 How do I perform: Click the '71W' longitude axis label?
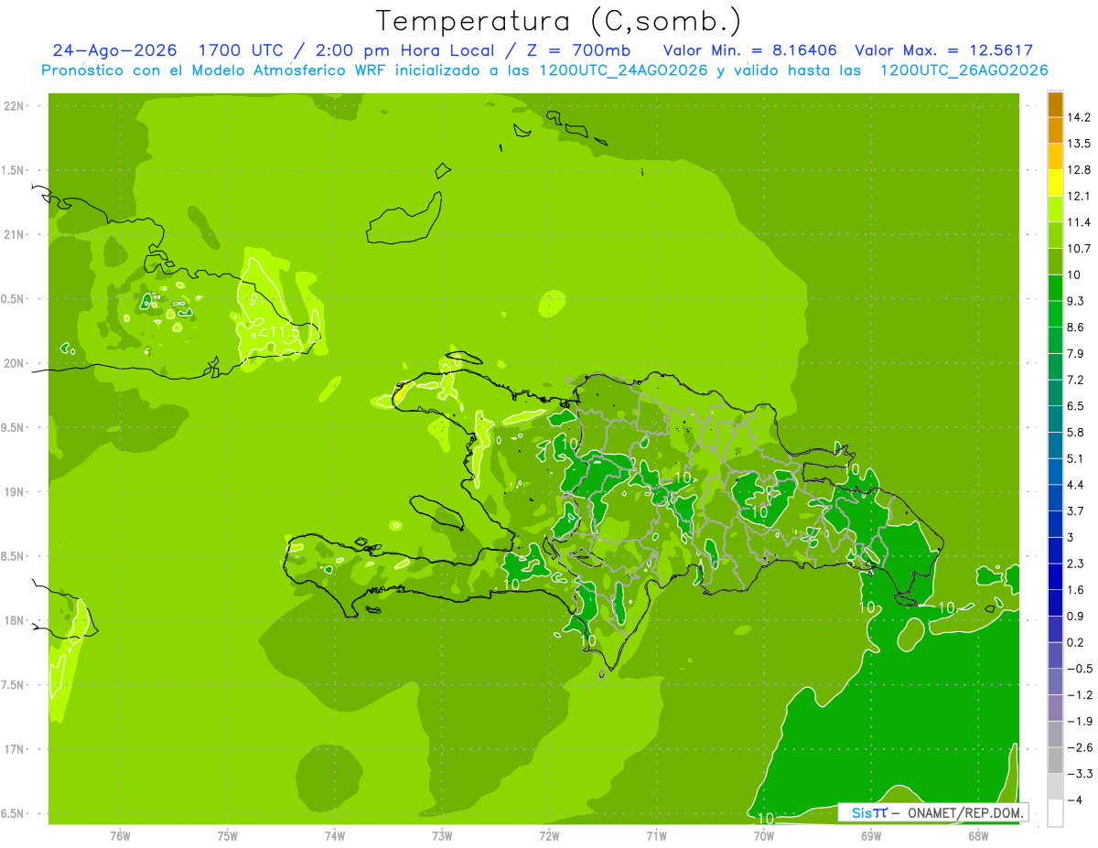(656, 835)
